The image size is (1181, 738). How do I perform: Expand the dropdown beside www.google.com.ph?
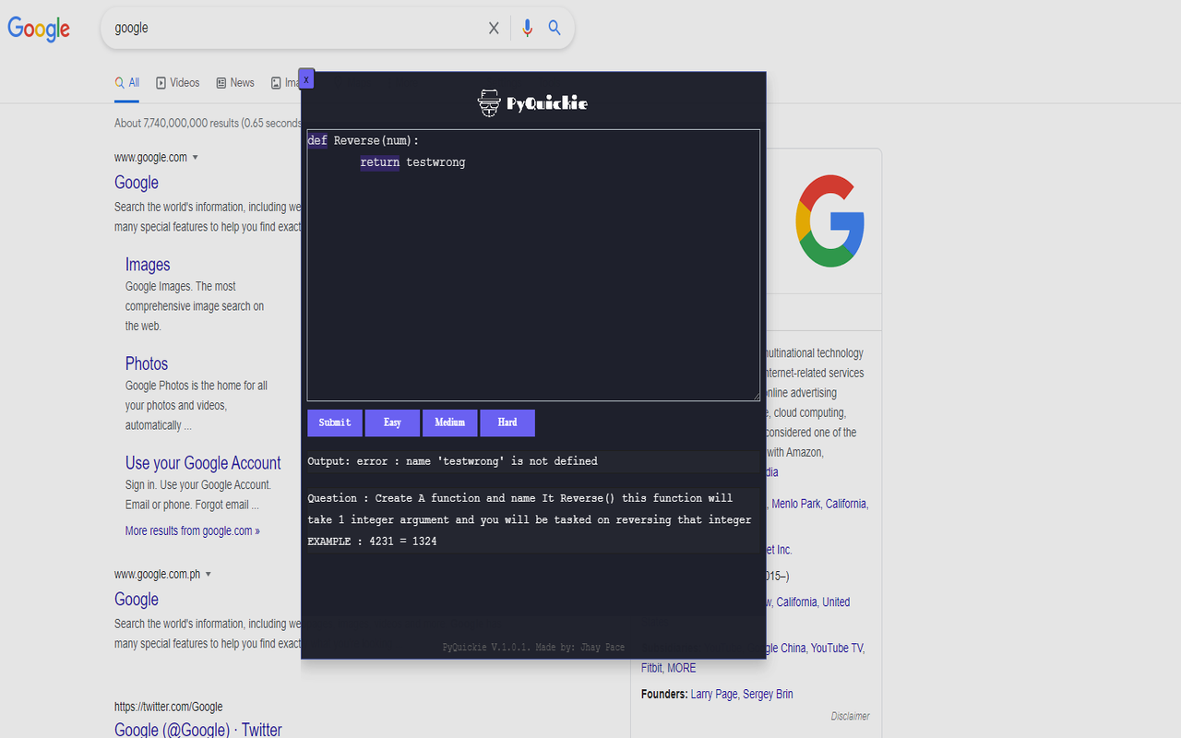click(x=209, y=574)
